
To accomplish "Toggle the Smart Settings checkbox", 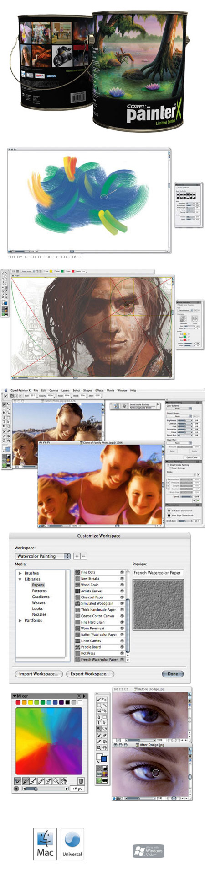I will (x=170, y=468).
